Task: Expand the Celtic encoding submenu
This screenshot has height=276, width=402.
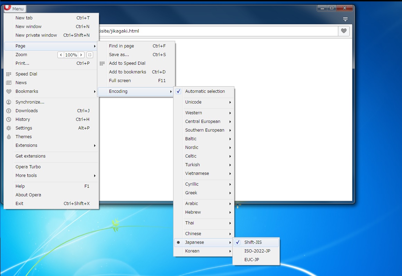Action: pos(204,156)
